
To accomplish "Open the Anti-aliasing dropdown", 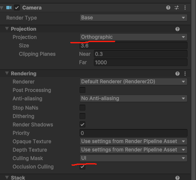I will point(133,98).
